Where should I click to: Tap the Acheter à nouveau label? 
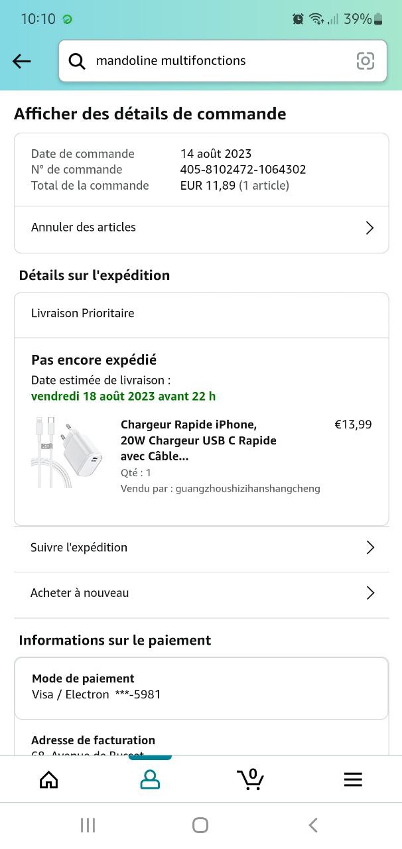click(80, 593)
